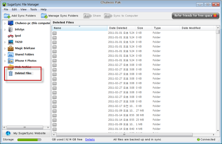Click the 'Connected' status text
This screenshot has height=144, width=222.
[x=208, y=140]
